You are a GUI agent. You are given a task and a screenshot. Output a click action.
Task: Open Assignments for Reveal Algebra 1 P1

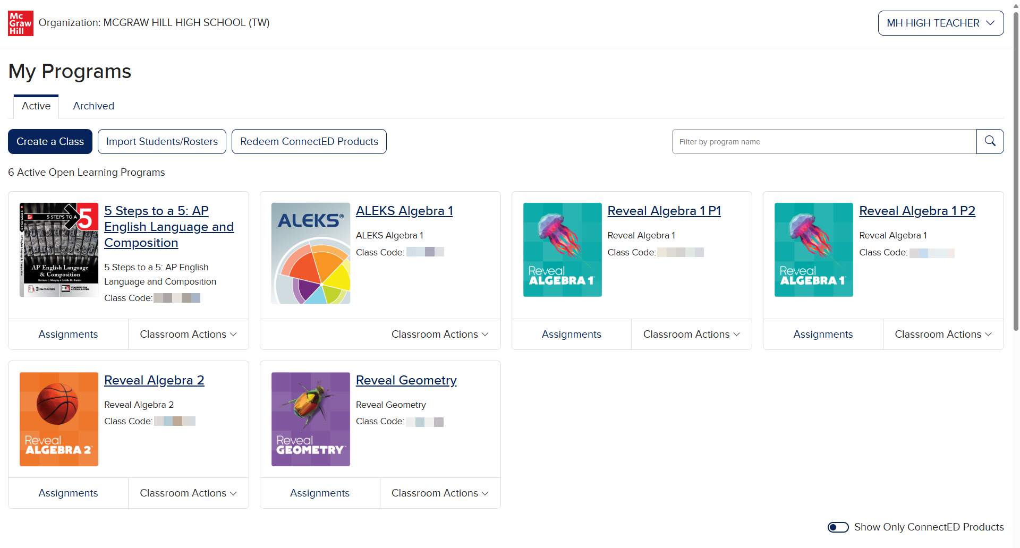(x=572, y=335)
